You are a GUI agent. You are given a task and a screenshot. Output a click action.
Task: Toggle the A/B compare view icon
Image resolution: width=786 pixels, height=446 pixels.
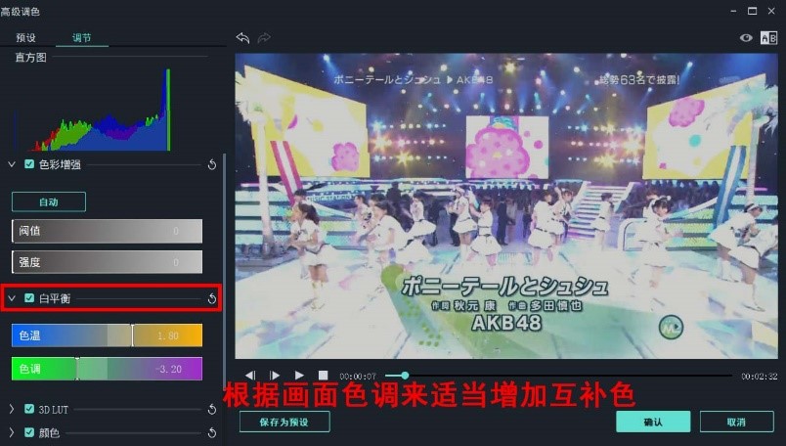tap(768, 38)
